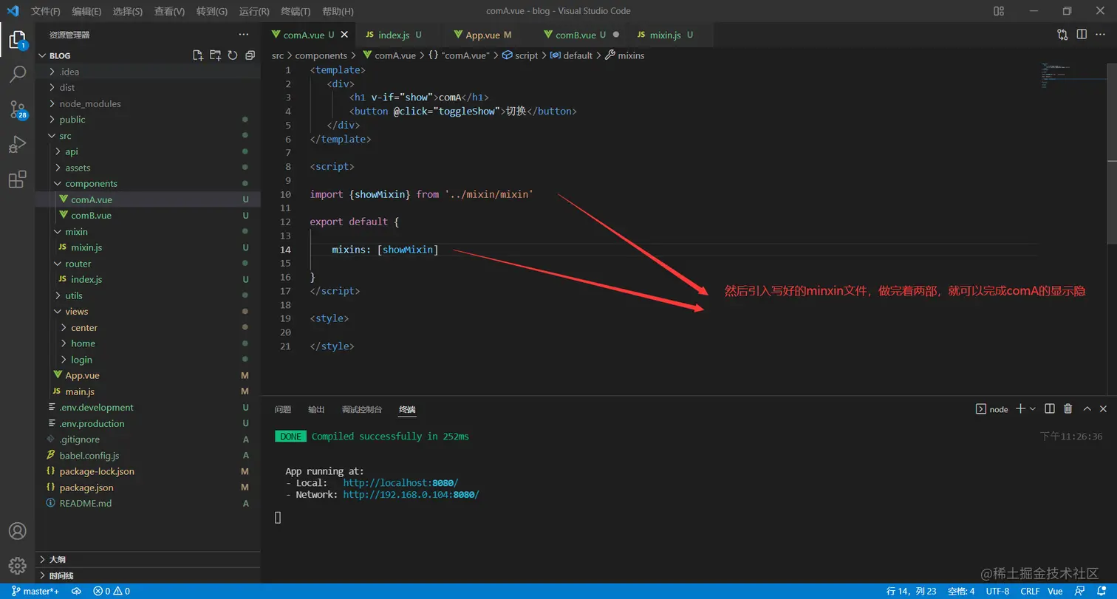The width and height of the screenshot is (1117, 599).
Task: Close the comA.vue editor tab
Action: (344, 35)
